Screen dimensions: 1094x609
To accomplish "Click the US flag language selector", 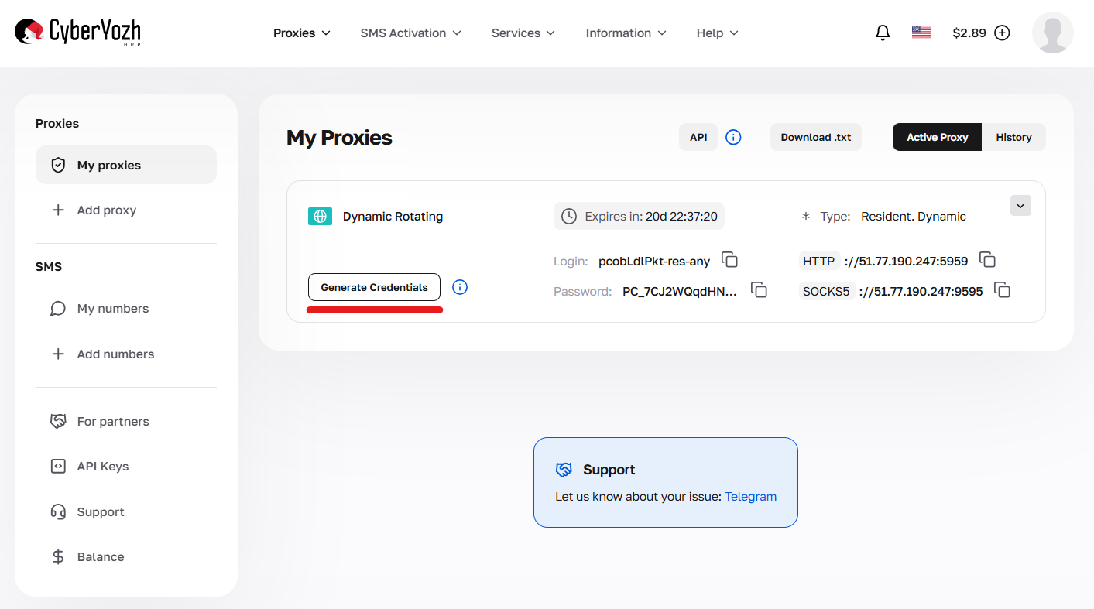I will pyautogui.click(x=921, y=32).
